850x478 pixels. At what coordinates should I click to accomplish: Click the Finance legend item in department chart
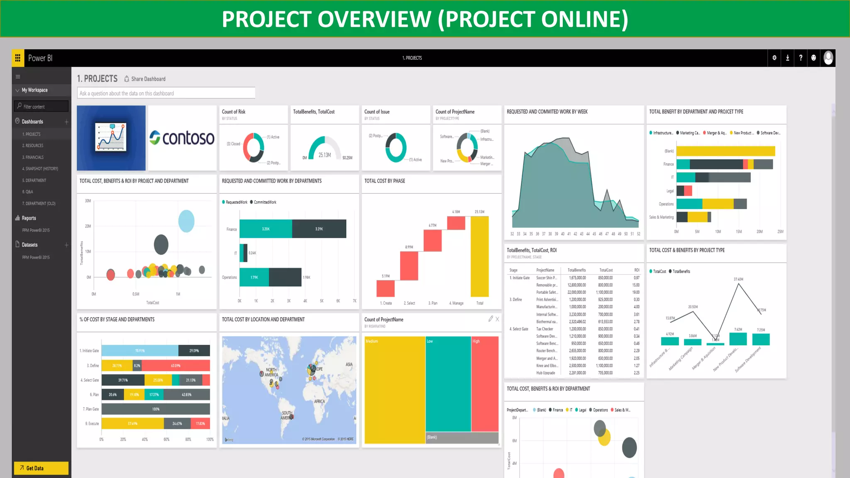point(556,410)
